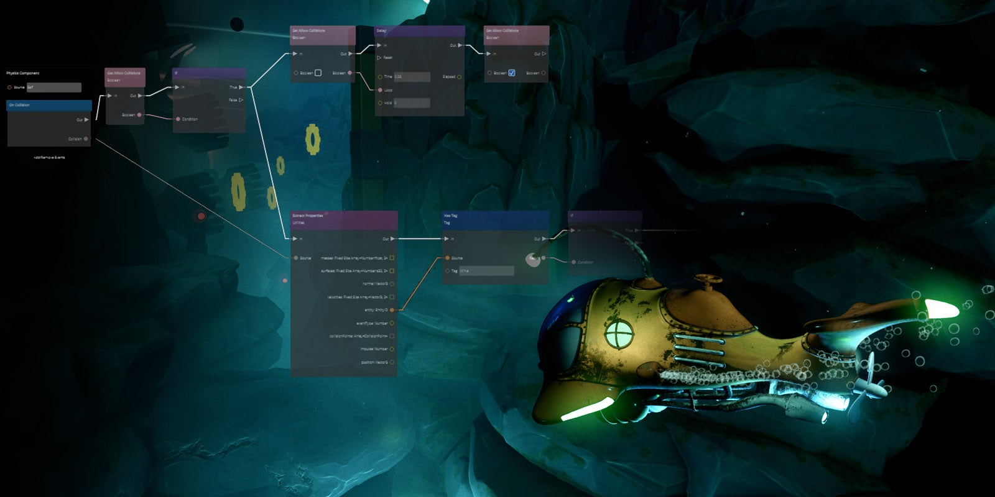
Task: Click the Time value field in Delay node
Action: click(412, 77)
